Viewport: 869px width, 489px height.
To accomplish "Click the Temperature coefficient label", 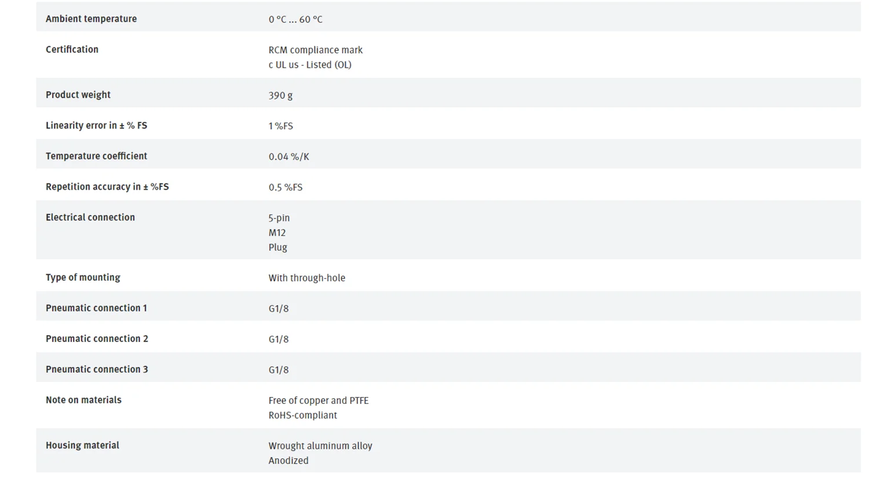I will (x=96, y=156).
